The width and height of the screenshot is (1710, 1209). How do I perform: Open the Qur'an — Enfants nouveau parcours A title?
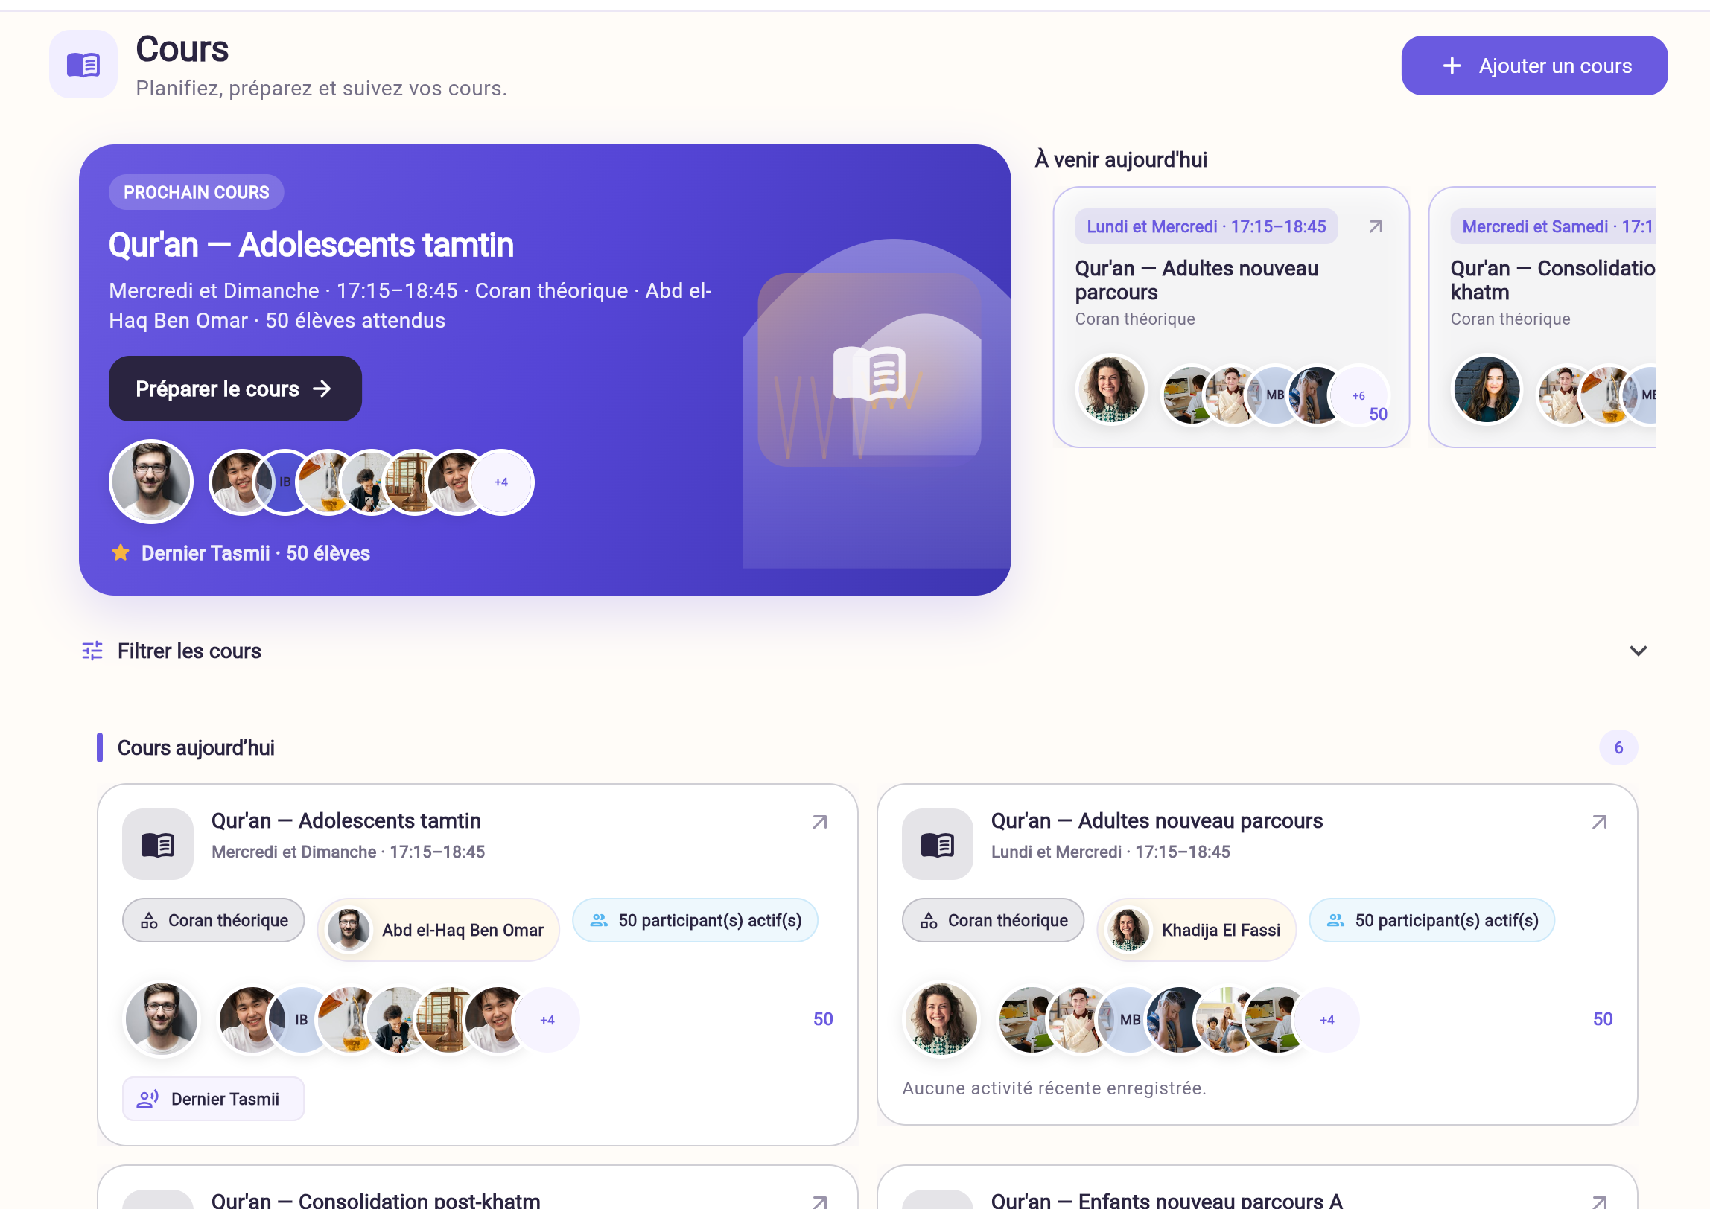[x=1167, y=1200]
